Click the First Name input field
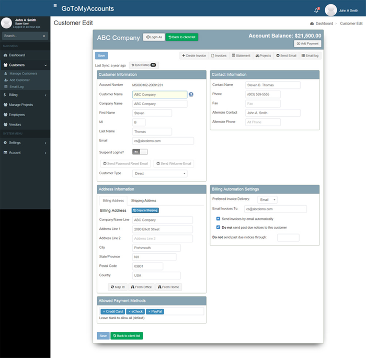Screen dimensions: 366x358 pos(152,113)
